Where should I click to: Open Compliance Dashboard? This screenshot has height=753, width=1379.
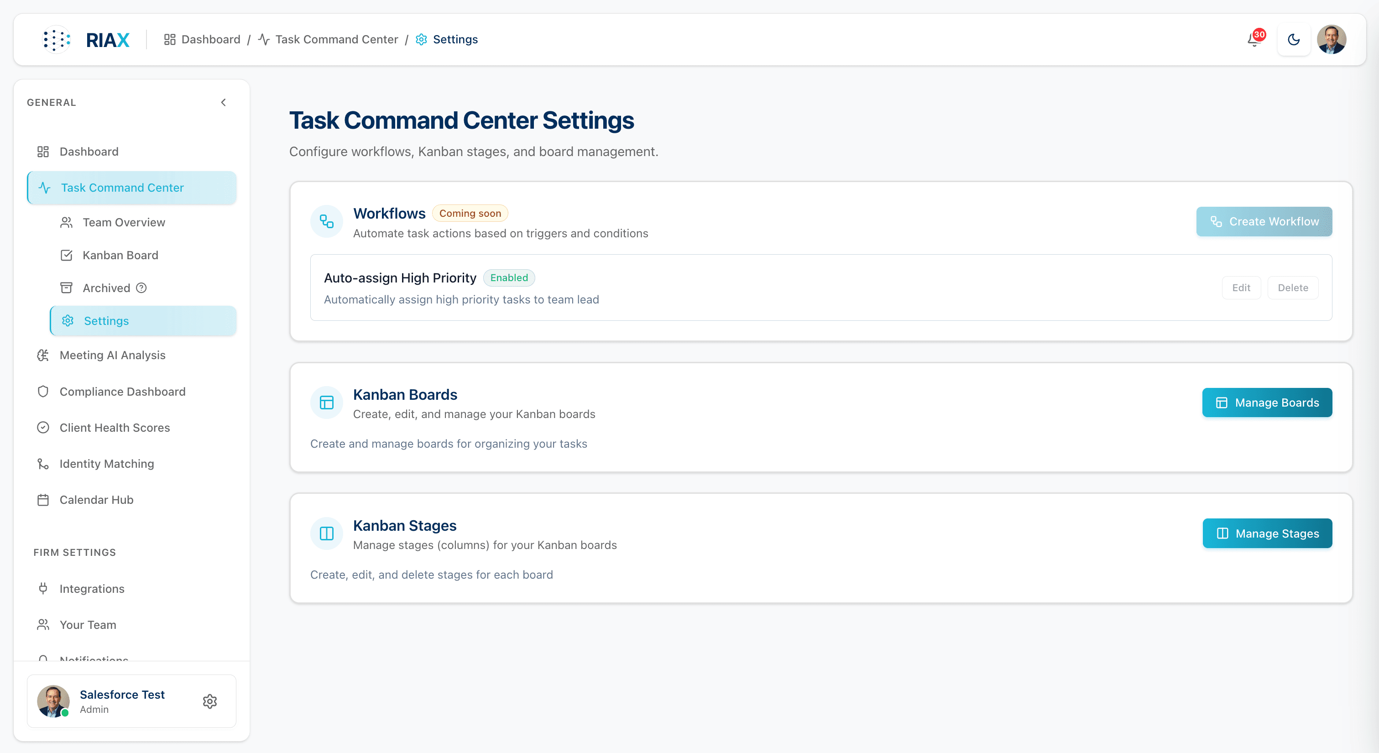click(x=132, y=392)
